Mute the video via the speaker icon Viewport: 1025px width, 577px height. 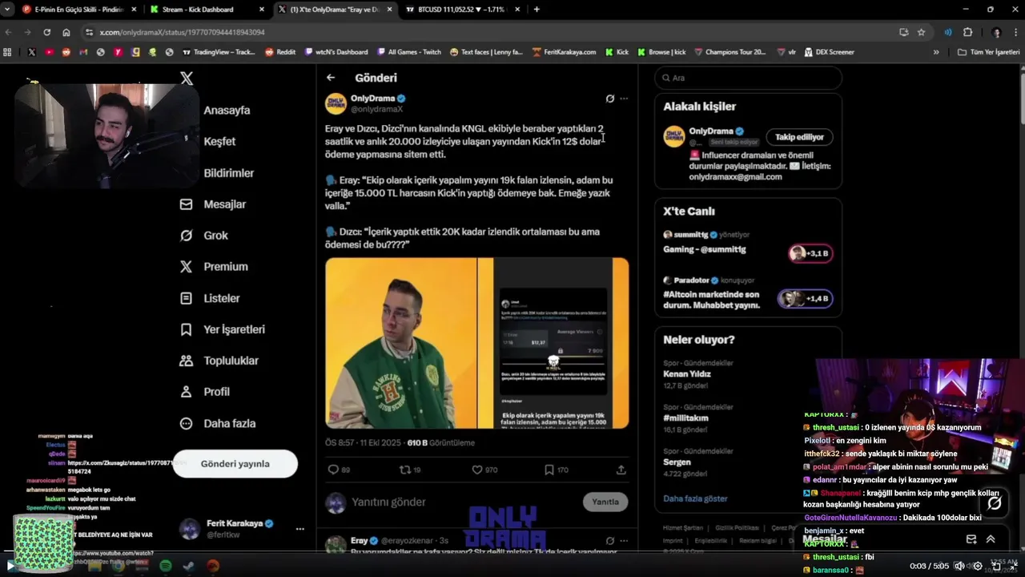coord(959,566)
